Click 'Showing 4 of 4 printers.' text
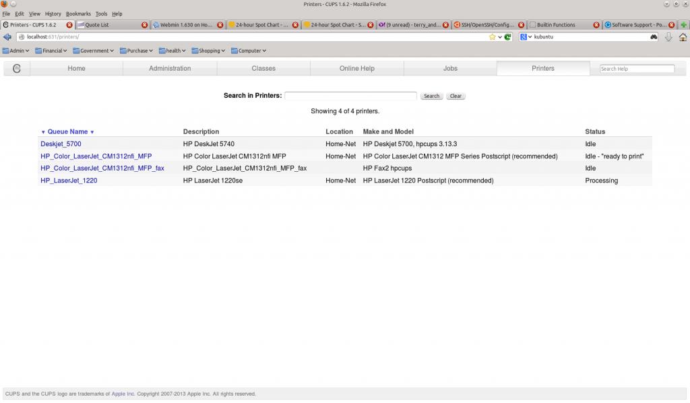690x403 pixels. (345, 111)
